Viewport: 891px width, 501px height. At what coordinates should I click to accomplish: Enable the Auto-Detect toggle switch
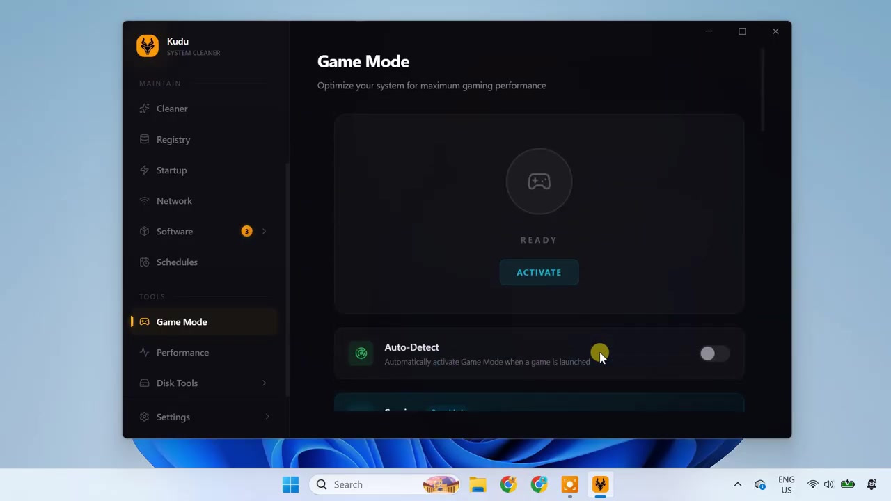(714, 353)
